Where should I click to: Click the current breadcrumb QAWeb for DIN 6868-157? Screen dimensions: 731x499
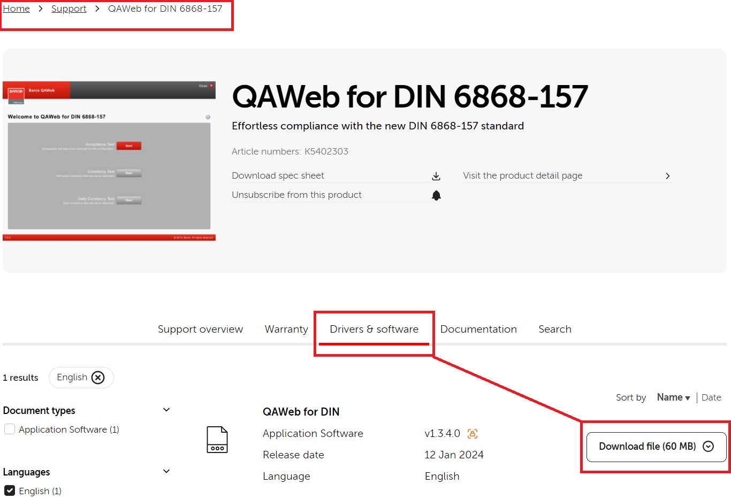click(165, 9)
